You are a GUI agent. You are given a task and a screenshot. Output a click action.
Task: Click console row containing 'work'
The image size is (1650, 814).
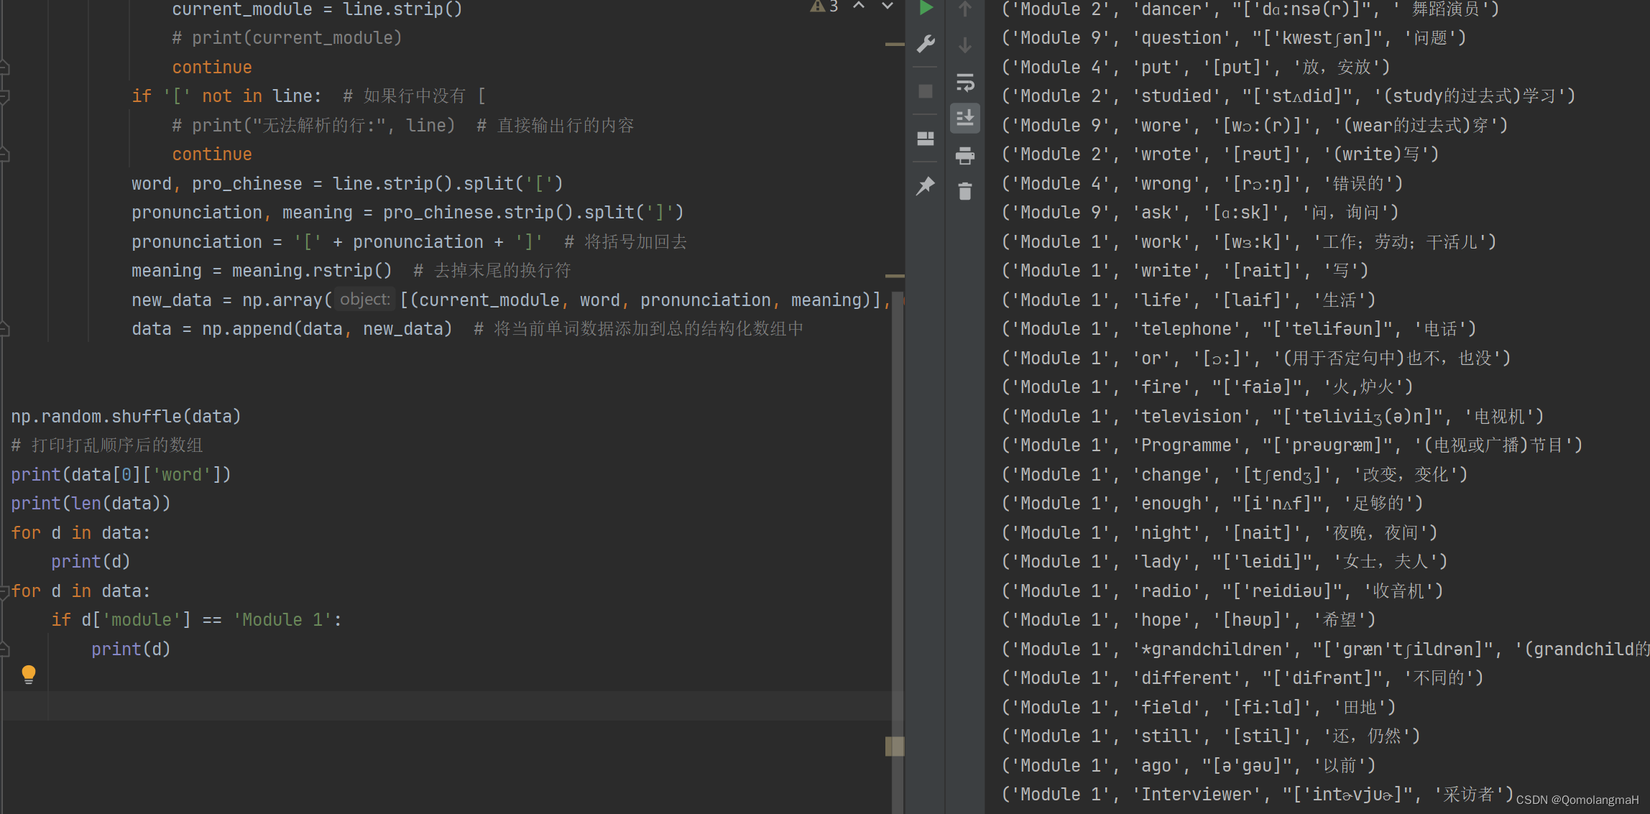point(1249,242)
